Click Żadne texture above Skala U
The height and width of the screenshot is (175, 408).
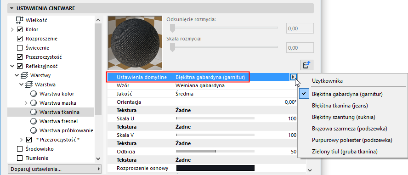(x=183, y=110)
